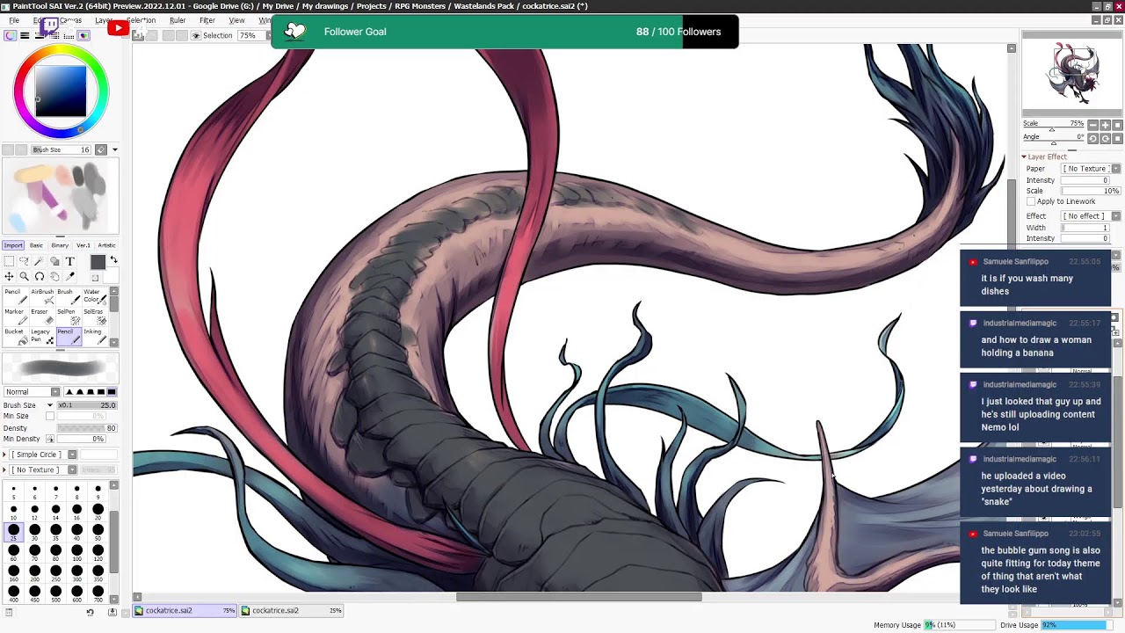Switch to the Binary brush tab
Viewport: 1125px width, 633px height.
(60, 245)
